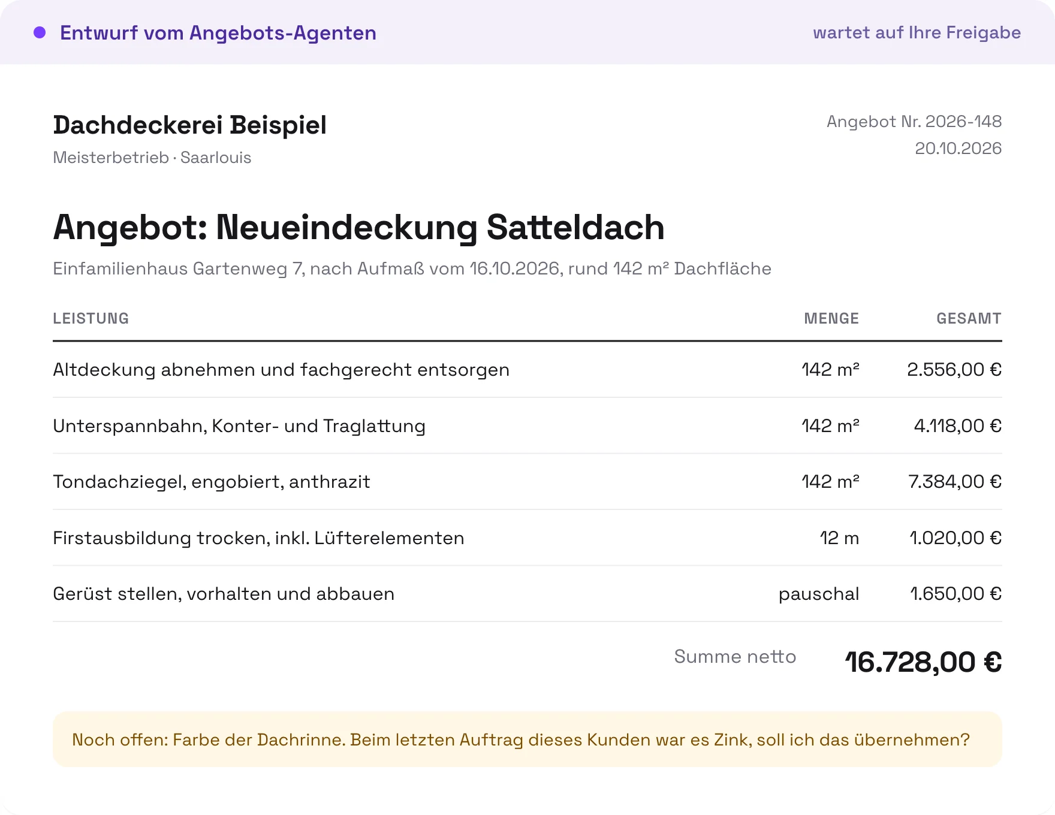This screenshot has width=1055, height=815.
Task: Click the title 'Angebot: Neueindeckung Satteldach'
Action: pyautogui.click(x=358, y=228)
